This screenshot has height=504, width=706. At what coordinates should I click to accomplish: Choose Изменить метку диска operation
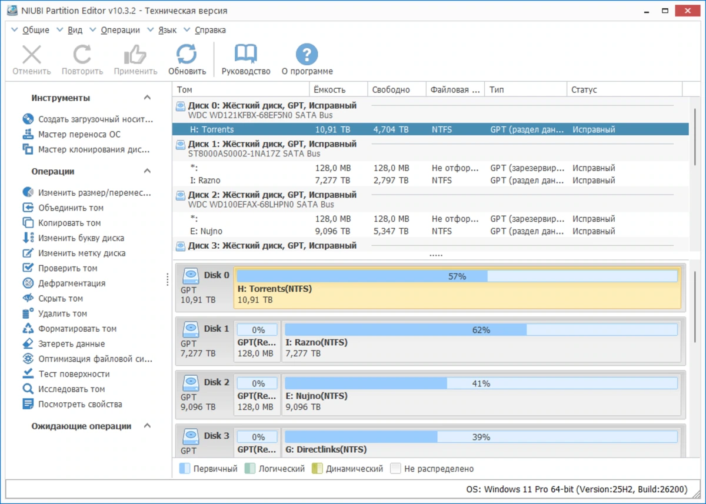tap(74, 253)
